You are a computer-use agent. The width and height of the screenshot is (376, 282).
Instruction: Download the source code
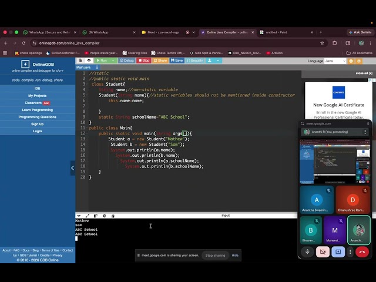tap(210, 61)
